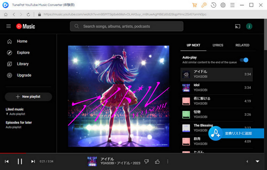This screenshot has width=267, height=170.
Task: Expand the volume controls arrow
Action: 247,161
